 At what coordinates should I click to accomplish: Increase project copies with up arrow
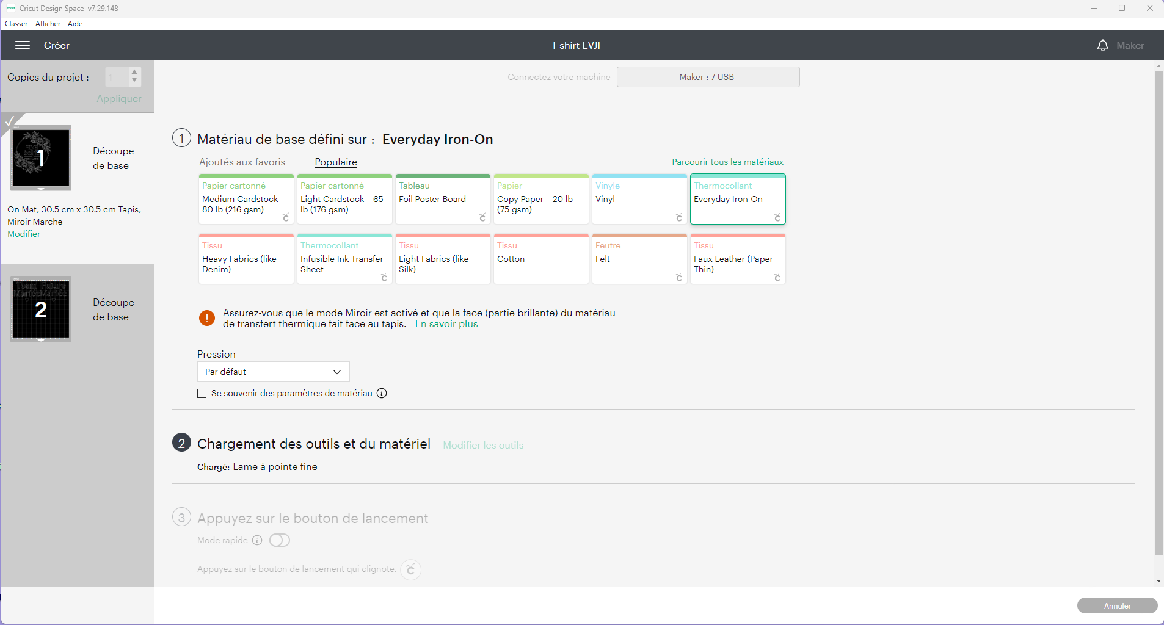click(134, 73)
